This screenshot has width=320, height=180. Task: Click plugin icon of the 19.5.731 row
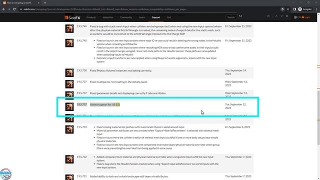click(x=69, y=177)
